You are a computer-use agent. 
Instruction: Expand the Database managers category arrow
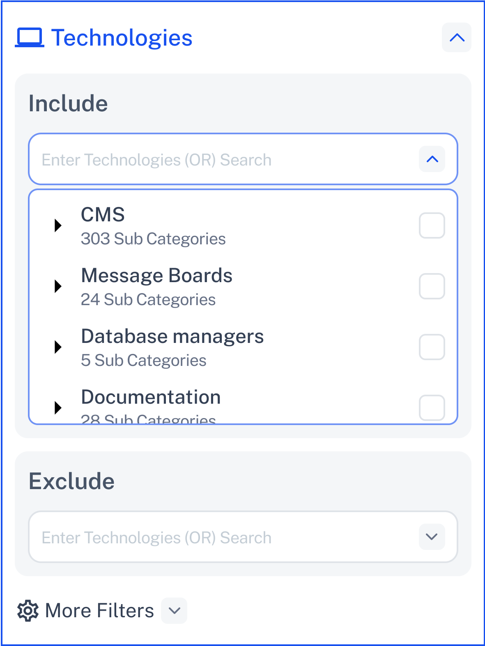[58, 347]
